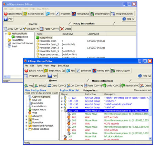Click the instruction list scroll up arrow

tap(150, 98)
